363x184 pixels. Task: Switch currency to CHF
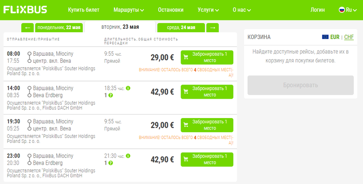(349, 37)
